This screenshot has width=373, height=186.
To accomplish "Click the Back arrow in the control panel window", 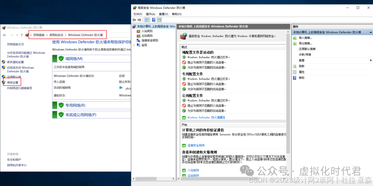I will [x=5, y=35].
